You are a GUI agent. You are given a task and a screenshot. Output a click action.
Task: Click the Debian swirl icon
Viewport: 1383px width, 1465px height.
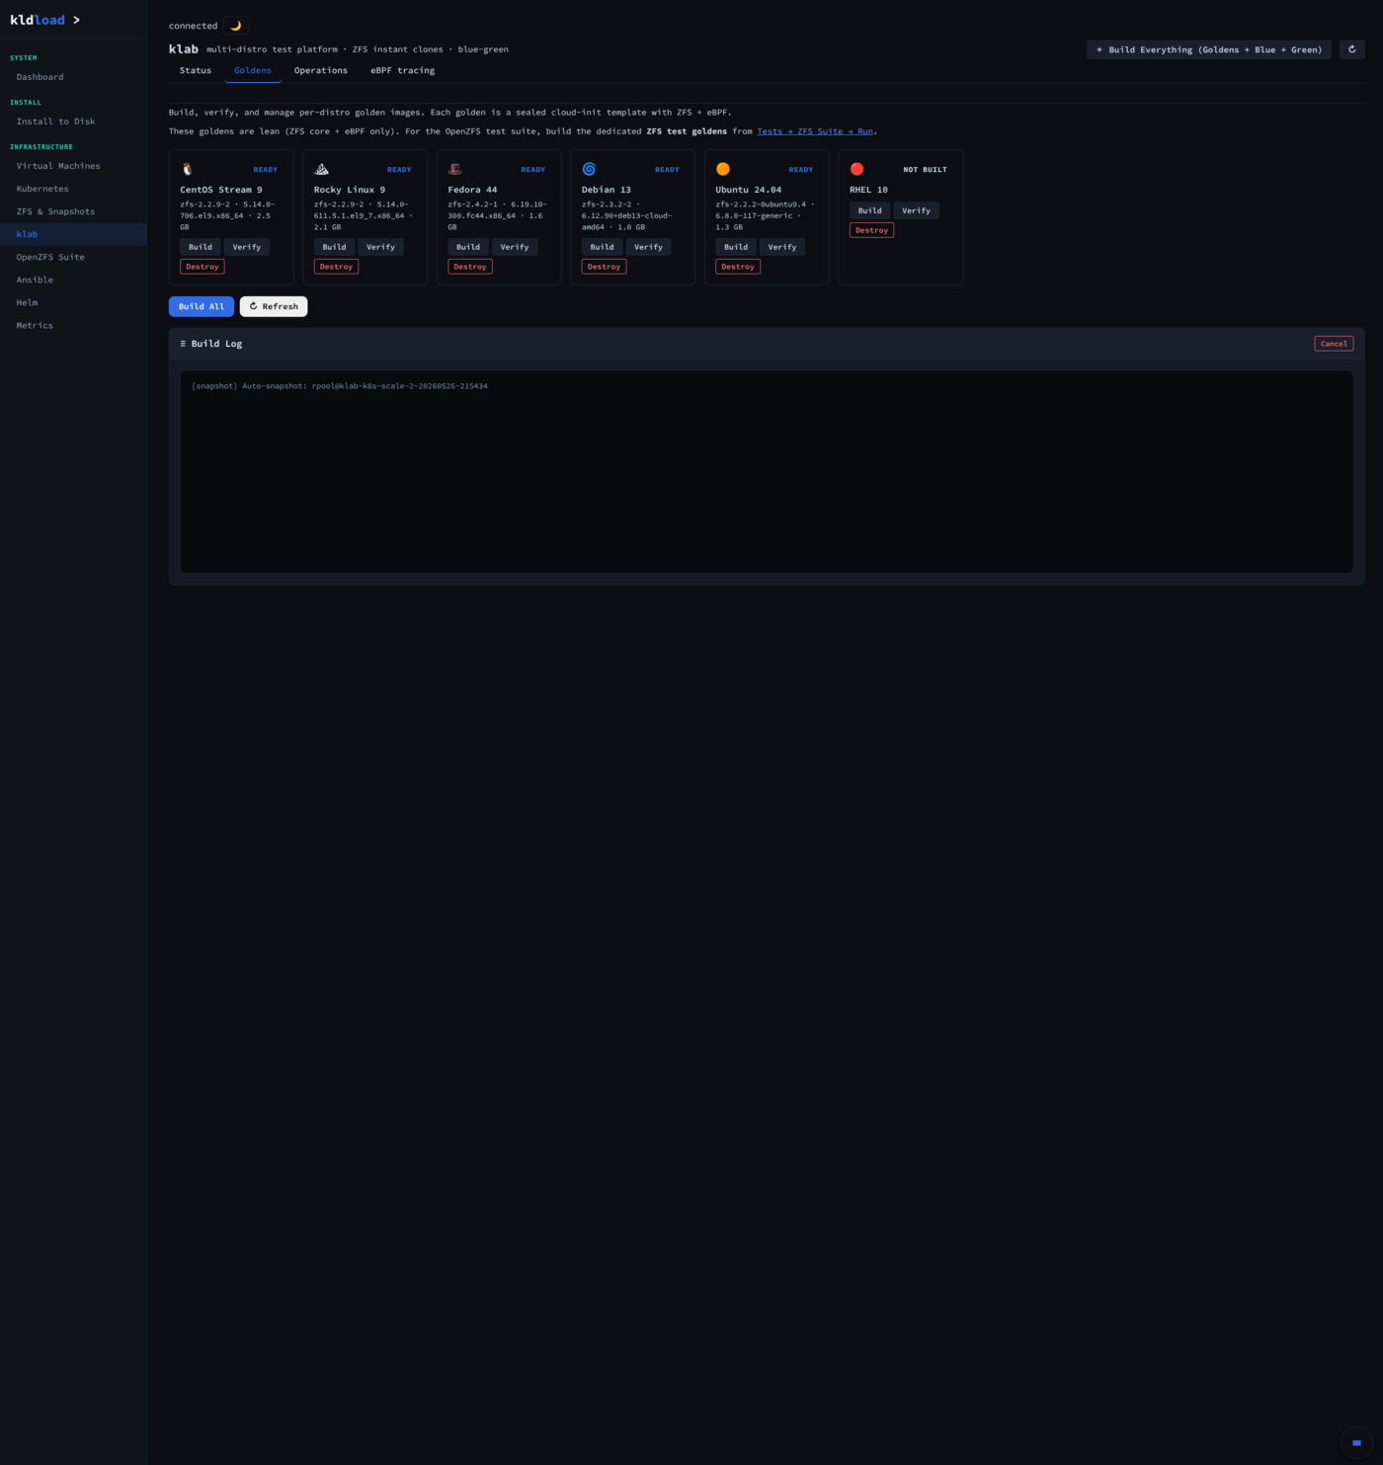(589, 169)
